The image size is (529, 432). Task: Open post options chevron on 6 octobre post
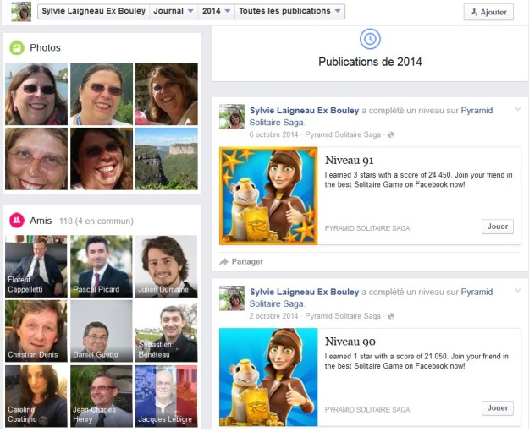517,109
